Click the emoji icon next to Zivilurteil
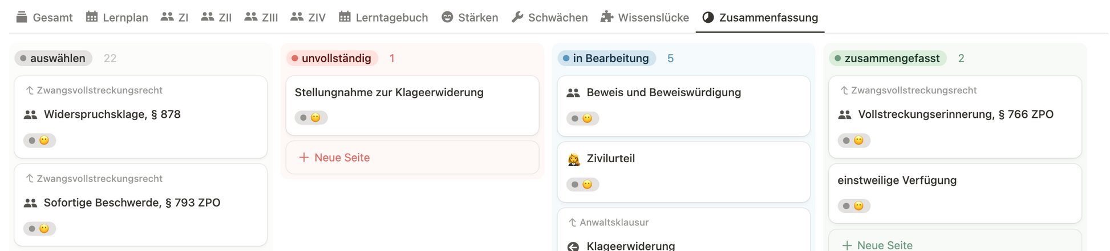 574,159
